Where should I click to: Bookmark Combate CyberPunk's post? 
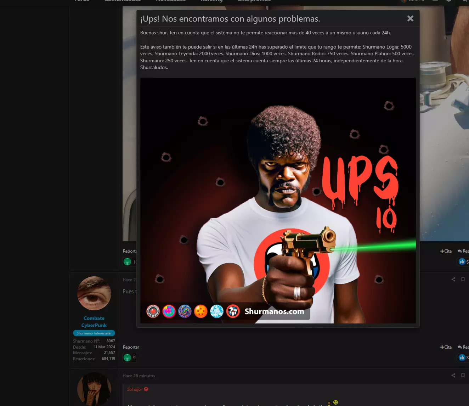(463, 280)
